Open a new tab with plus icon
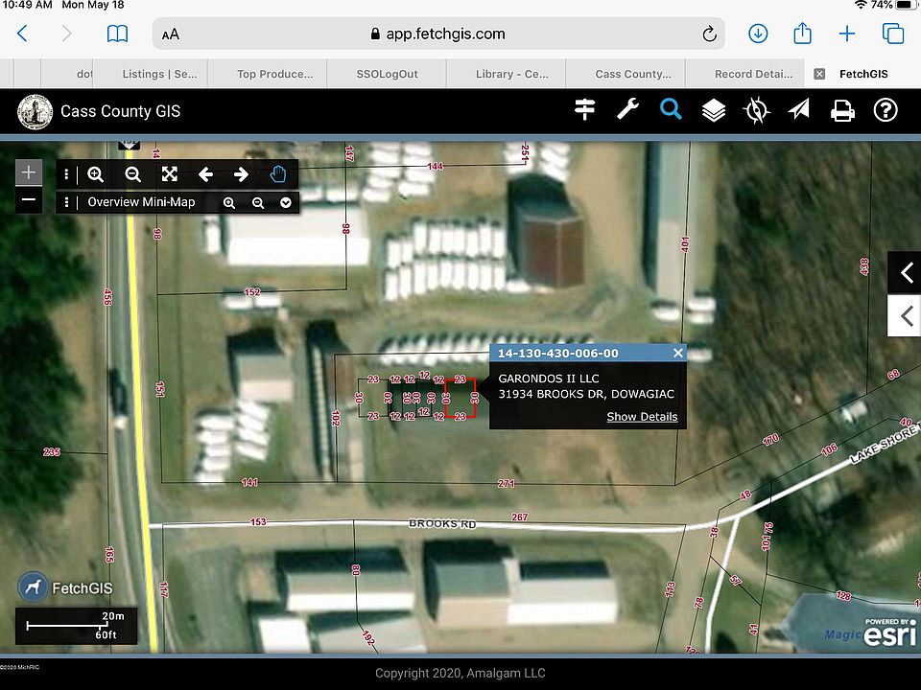 click(847, 34)
